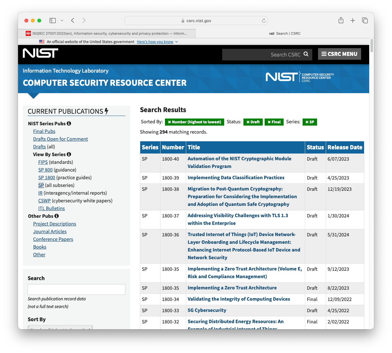
Task: Click the magnifying glass search icon
Action: click(306, 54)
